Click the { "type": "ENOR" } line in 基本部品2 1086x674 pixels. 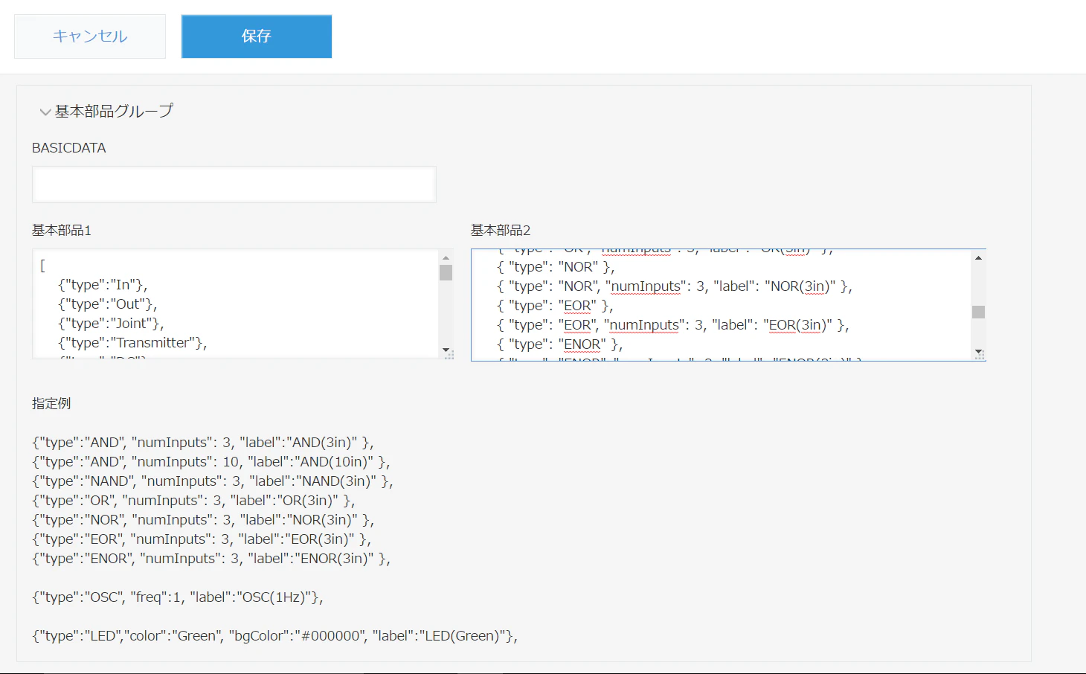click(x=559, y=344)
